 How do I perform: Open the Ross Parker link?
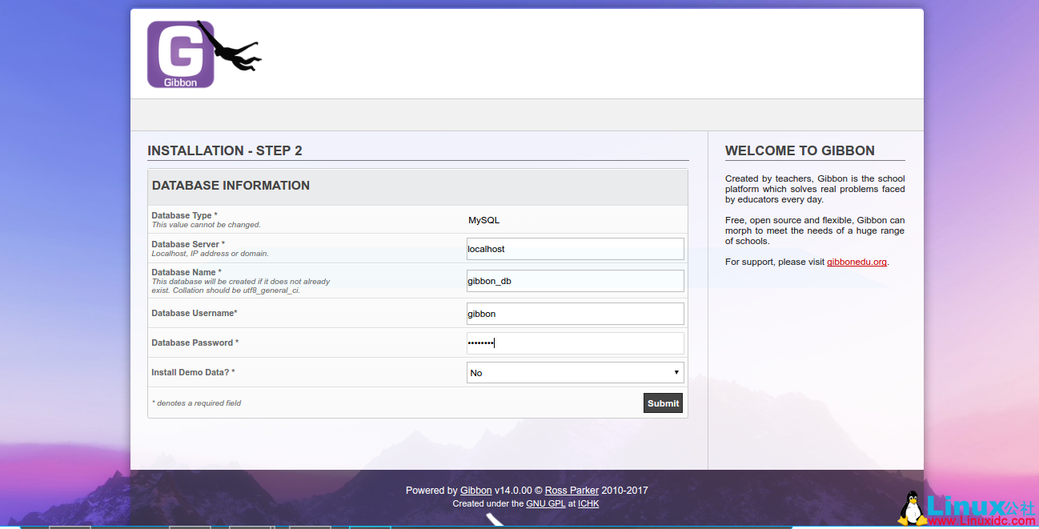point(571,491)
